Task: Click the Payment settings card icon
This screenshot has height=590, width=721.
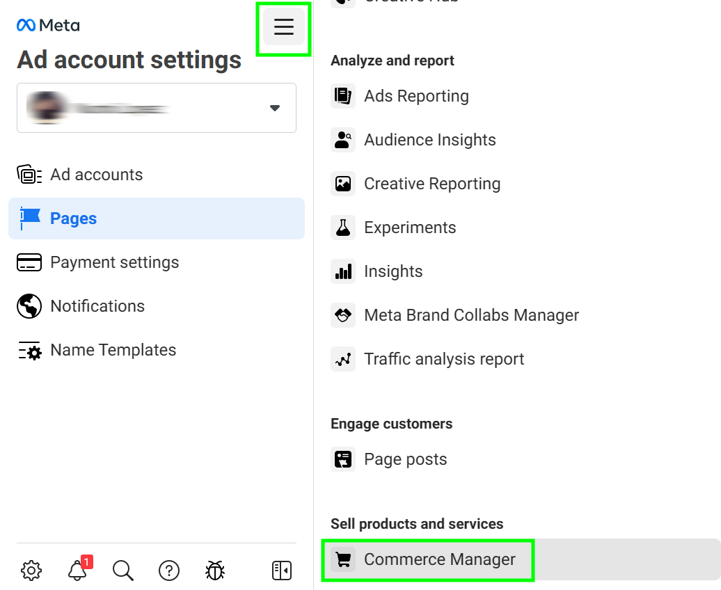Action: click(29, 262)
